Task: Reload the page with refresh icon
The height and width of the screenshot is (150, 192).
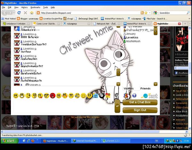Action: [x=19, y=13]
